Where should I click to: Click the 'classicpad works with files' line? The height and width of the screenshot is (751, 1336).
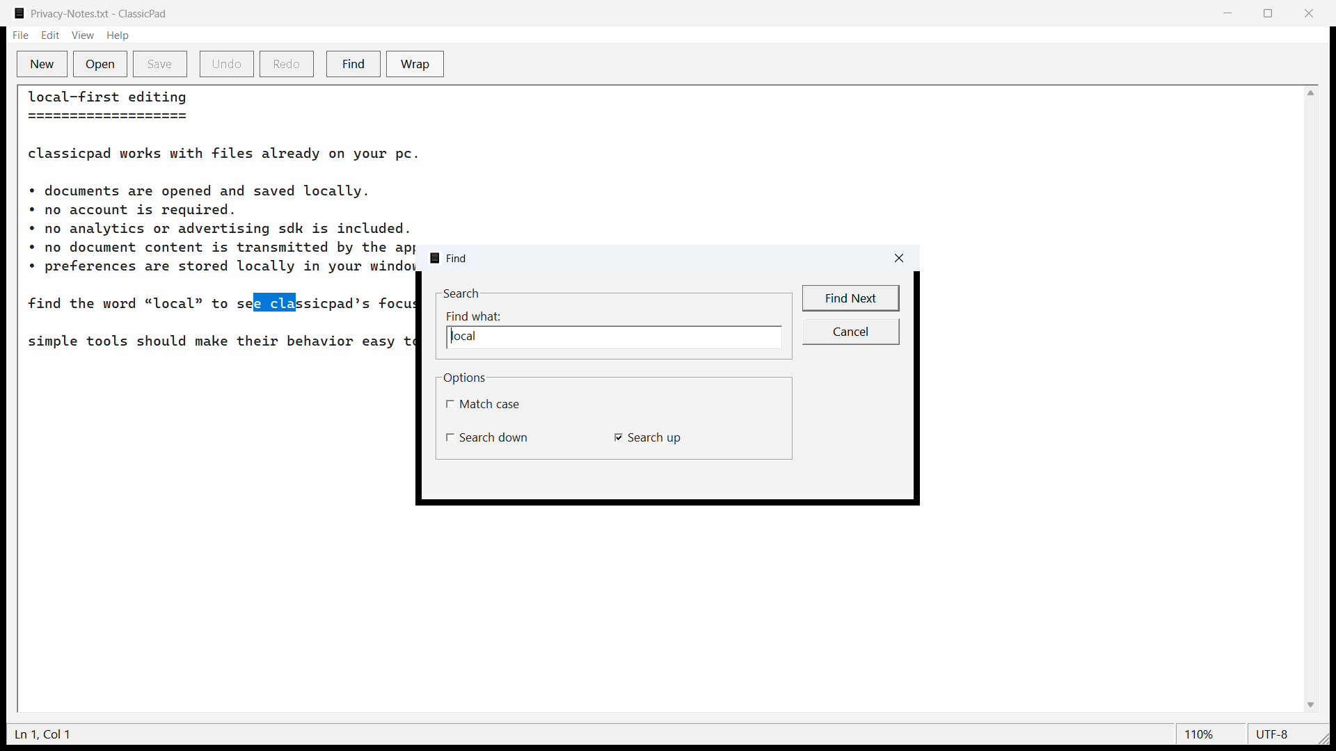223,153
